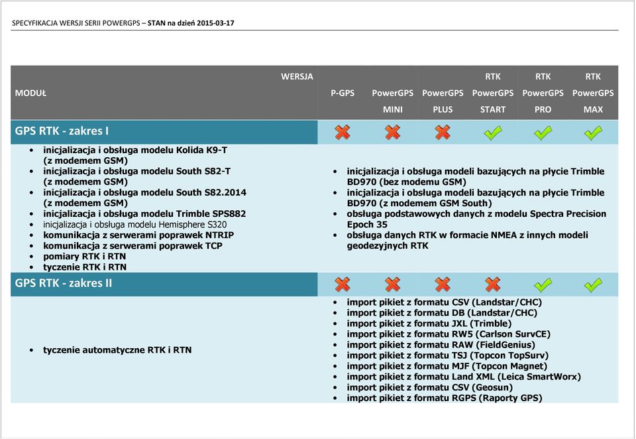
Task: Click the 'PowerGPS PLUS' column header
Action: click(443, 101)
